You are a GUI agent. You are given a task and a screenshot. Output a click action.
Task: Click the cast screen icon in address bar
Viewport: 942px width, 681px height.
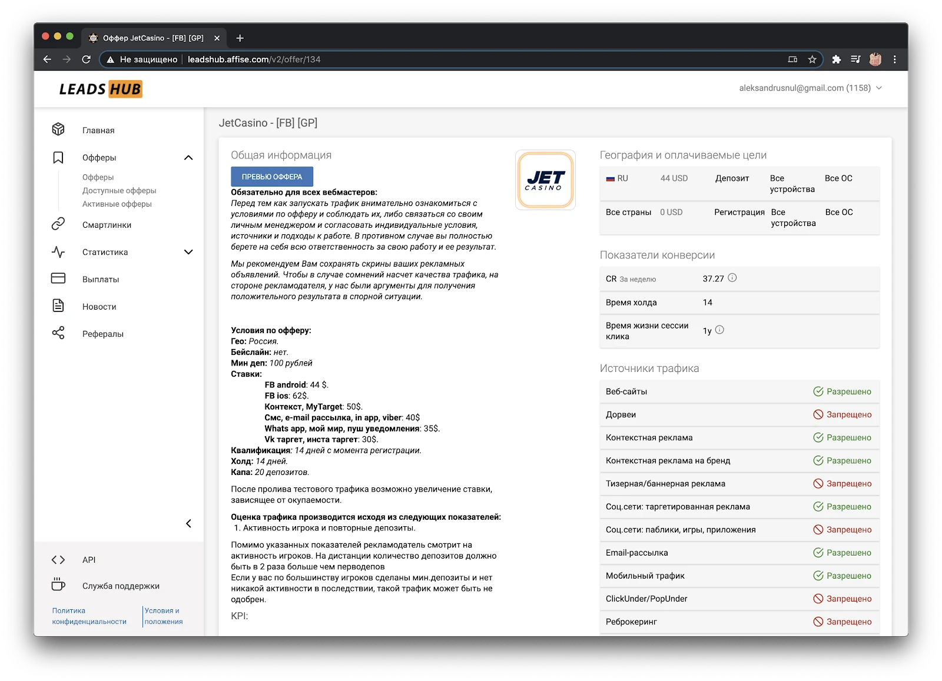[793, 59]
